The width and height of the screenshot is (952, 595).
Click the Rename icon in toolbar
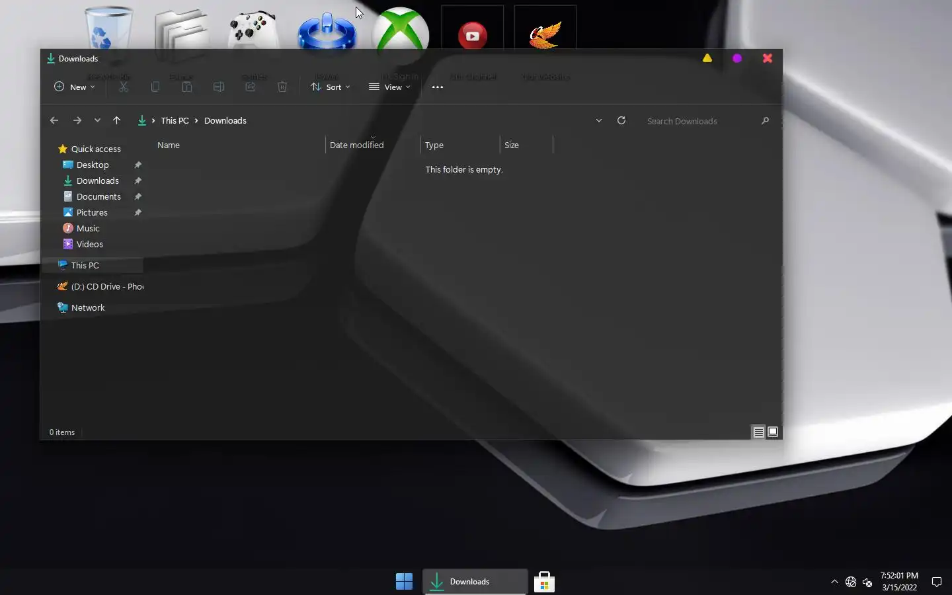click(219, 87)
